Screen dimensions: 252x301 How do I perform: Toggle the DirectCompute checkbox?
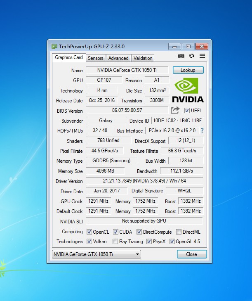coord(139,232)
